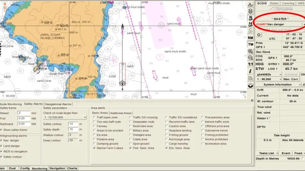The width and height of the screenshot is (305, 171).
Task: Open the Navigational Alarms tab
Action: coord(58,104)
